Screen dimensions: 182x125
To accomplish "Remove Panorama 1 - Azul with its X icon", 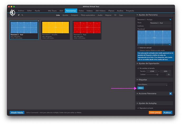I will [x=39, y=21].
